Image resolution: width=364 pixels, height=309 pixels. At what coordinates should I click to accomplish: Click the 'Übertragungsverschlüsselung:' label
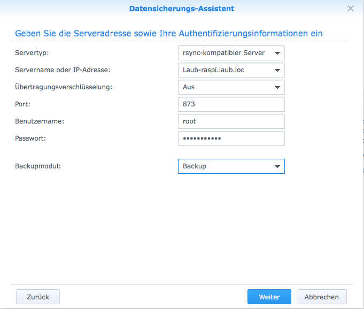click(64, 87)
